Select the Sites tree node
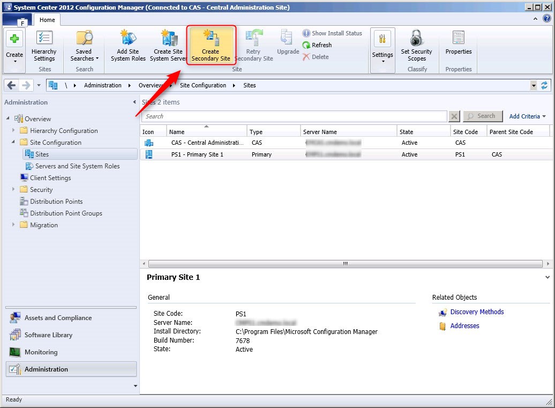Screen dimensions: 555x408 point(80,154)
